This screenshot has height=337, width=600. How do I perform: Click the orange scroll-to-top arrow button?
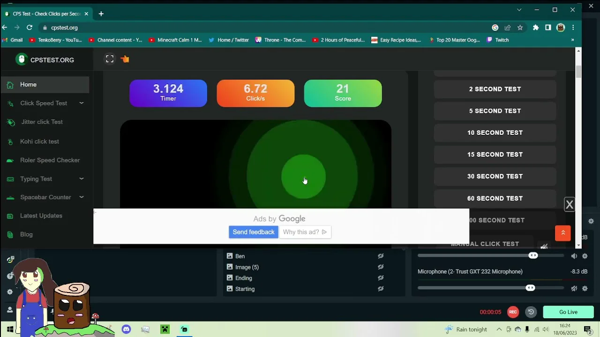(562, 233)
